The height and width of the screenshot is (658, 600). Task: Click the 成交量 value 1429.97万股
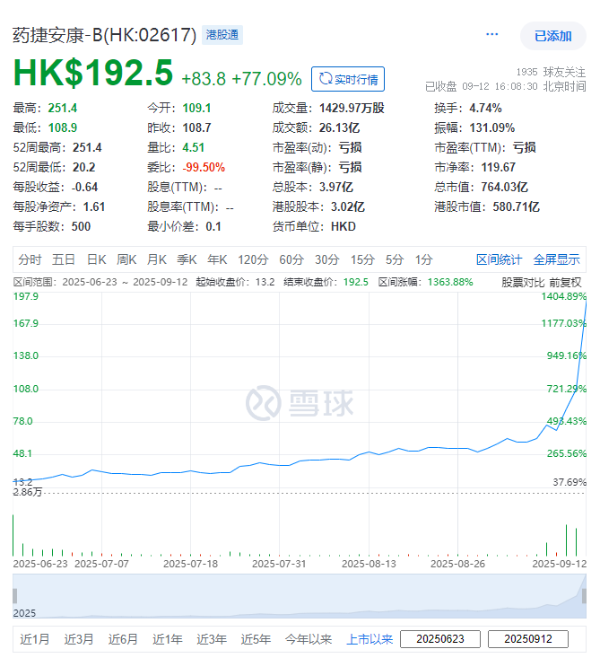[x=352, y=109]
